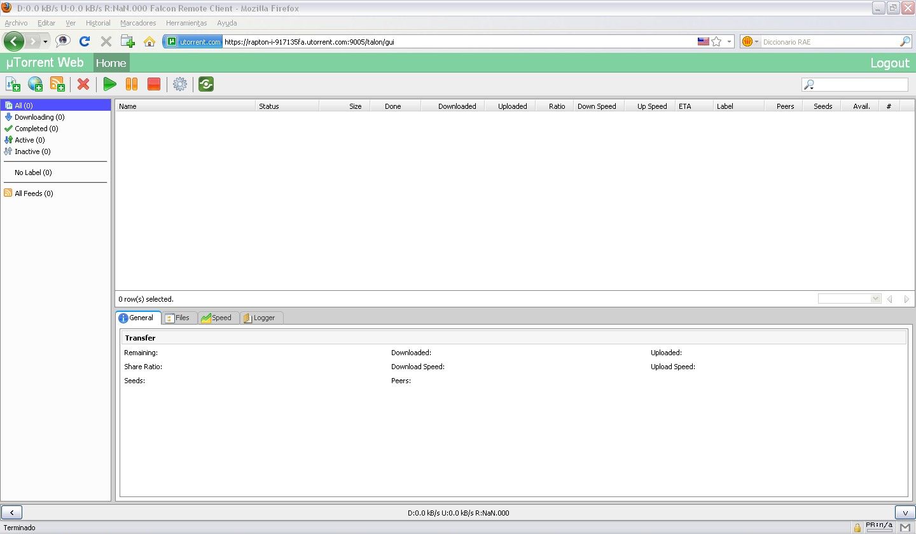Screen dimensions: 916x534
Task: Open the Ver menu
Action: 71,23
